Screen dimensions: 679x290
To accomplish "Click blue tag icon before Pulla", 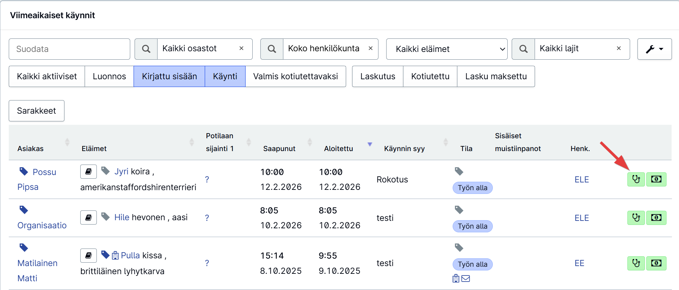I will coord(106,255).
